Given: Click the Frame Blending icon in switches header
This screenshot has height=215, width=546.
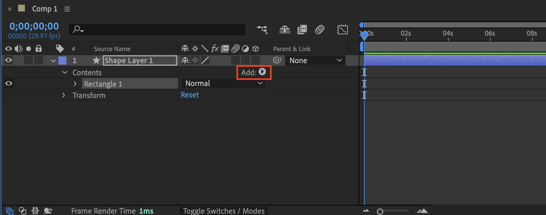Looking at the screenshot, I should pyautogui.click(x=225, y=49).
